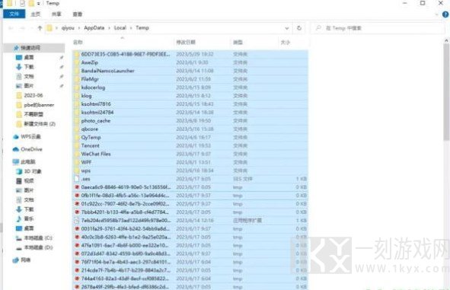The image size is (450, 290).
Task: Expand the chevron between qiyou and AppData
Action: pyautogui.click(x=79, y=28)
